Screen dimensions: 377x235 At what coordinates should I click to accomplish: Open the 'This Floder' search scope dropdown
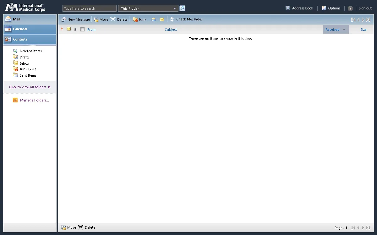click(148, 8)
